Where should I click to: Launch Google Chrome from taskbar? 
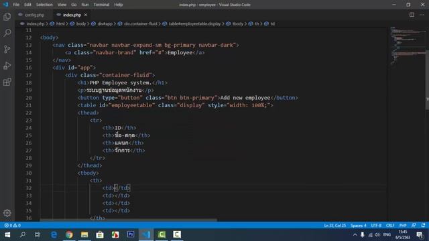click(69, 235)
